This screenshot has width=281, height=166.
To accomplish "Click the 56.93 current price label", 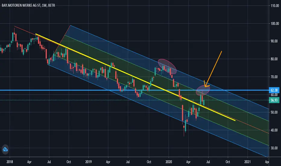I will point(274,100).
